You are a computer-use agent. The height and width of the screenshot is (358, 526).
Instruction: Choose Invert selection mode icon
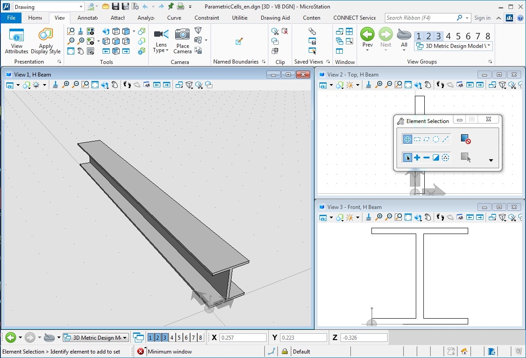point(436,158)
